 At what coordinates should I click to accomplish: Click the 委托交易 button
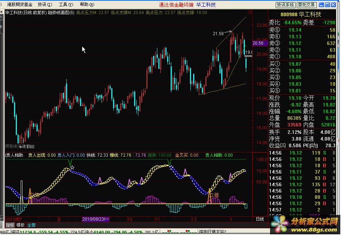pos(307,5)
